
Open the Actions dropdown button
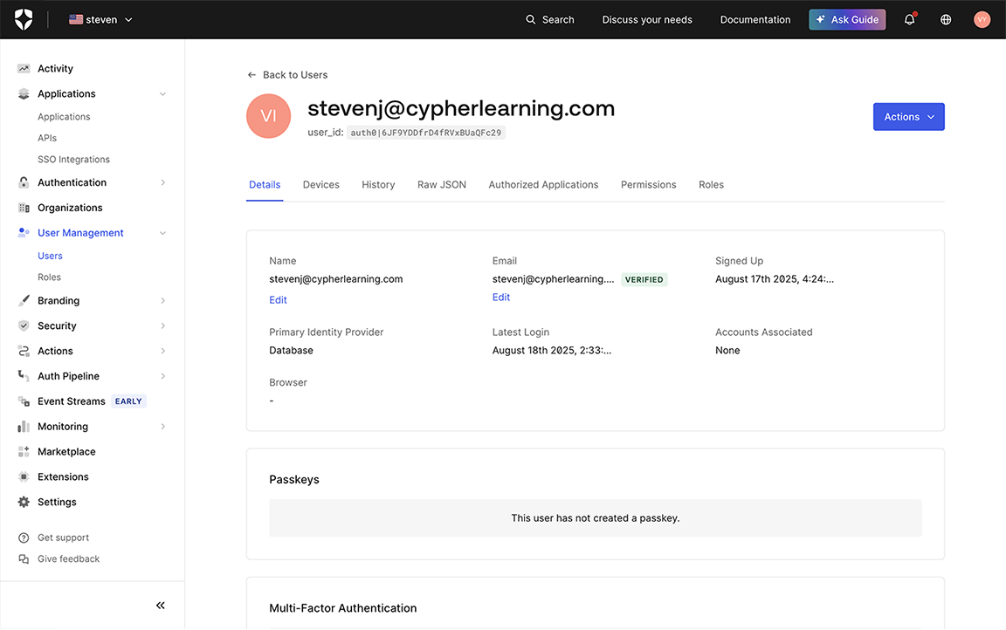(908, 116)
